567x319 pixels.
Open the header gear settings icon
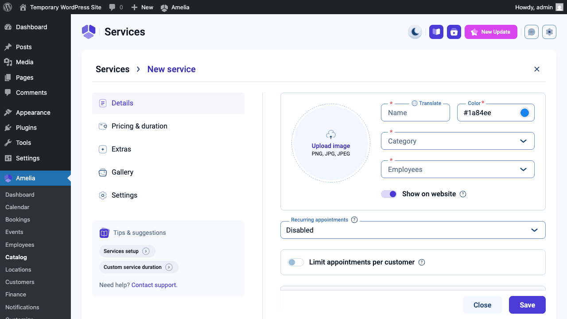click(x=549, y=32)
